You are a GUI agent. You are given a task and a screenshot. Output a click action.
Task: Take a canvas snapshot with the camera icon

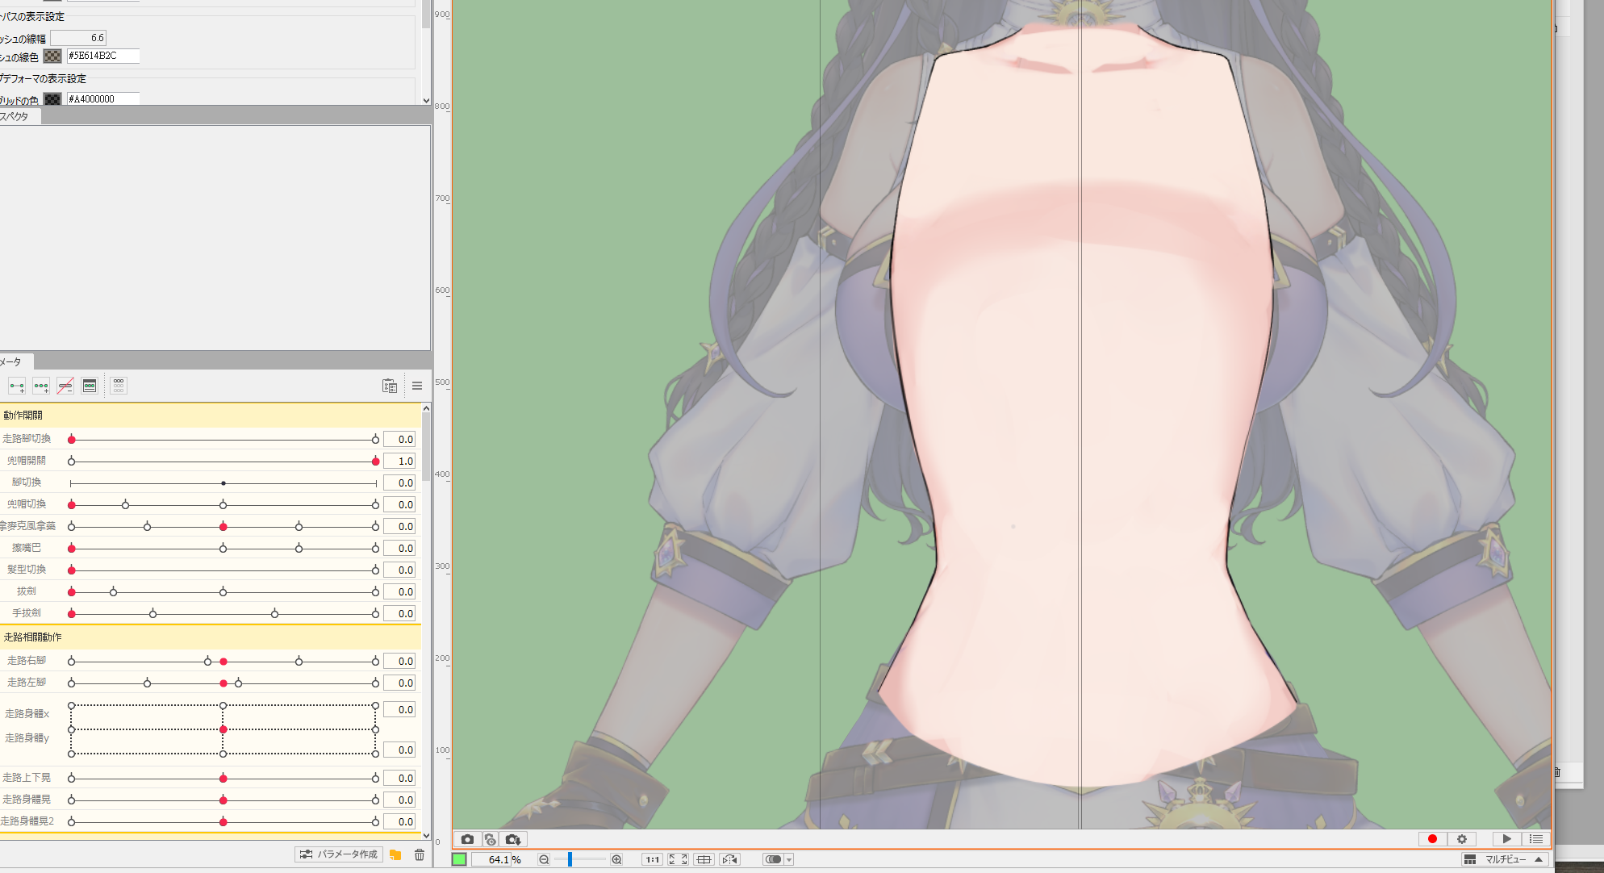[467, 839]
